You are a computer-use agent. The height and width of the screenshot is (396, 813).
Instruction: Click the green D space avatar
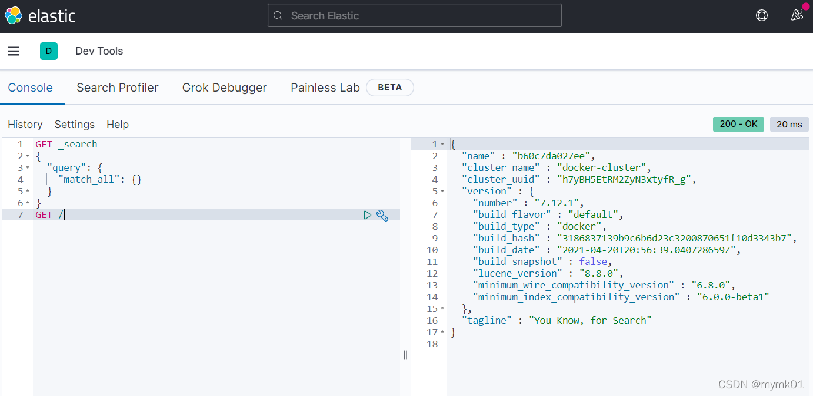click(x=49, y=51)
